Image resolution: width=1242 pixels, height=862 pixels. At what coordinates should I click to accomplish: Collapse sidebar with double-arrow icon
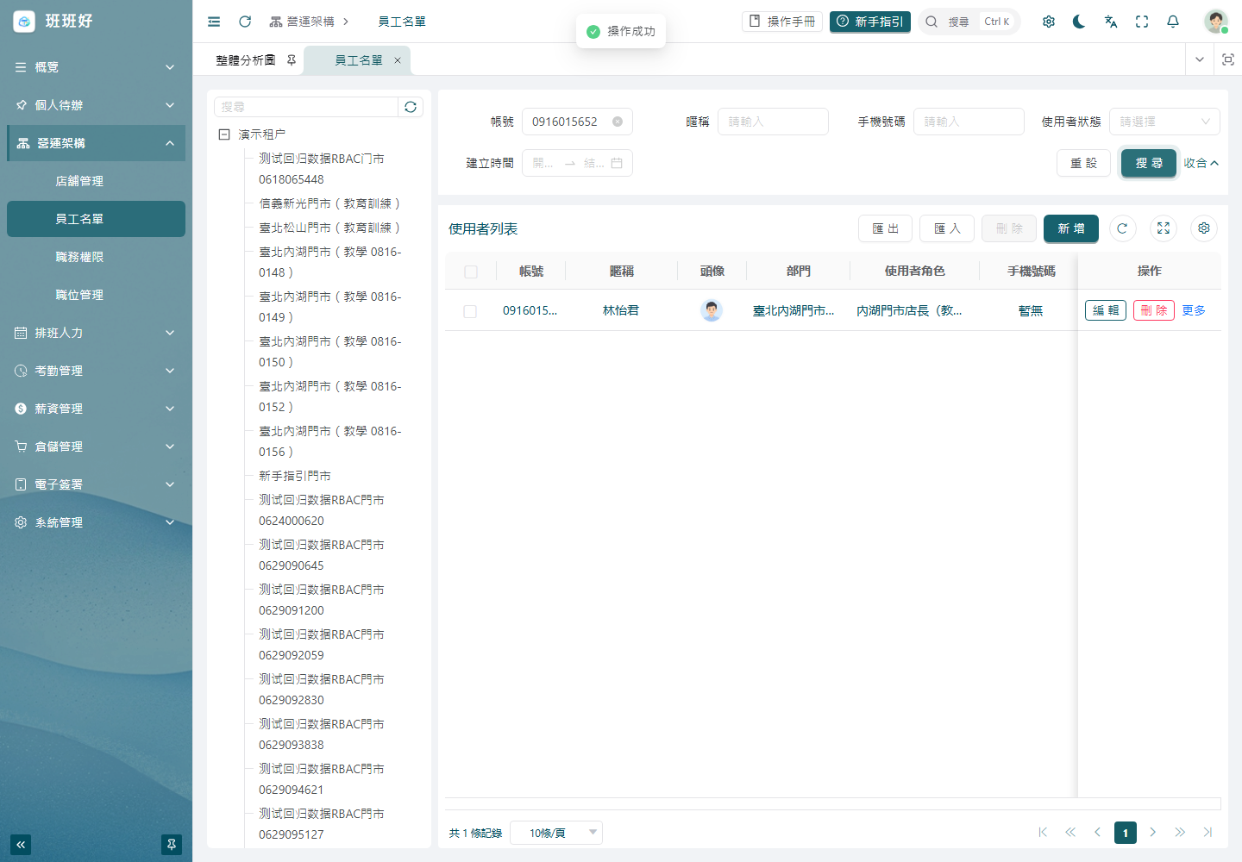coord(21,845)
